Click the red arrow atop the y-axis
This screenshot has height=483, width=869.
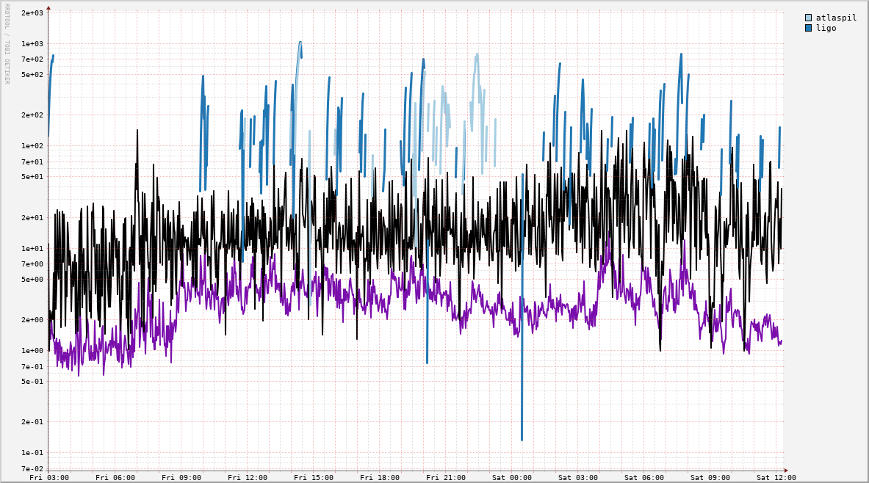point(48,8)
